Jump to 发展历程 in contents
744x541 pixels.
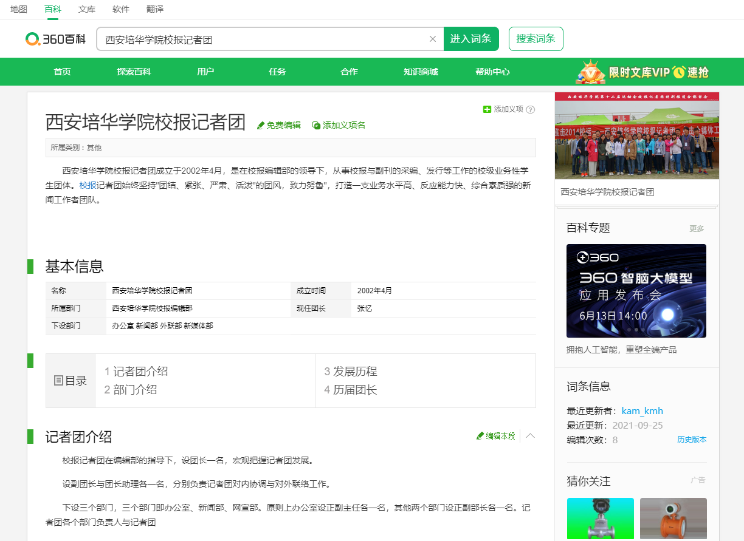coord(354,372)
